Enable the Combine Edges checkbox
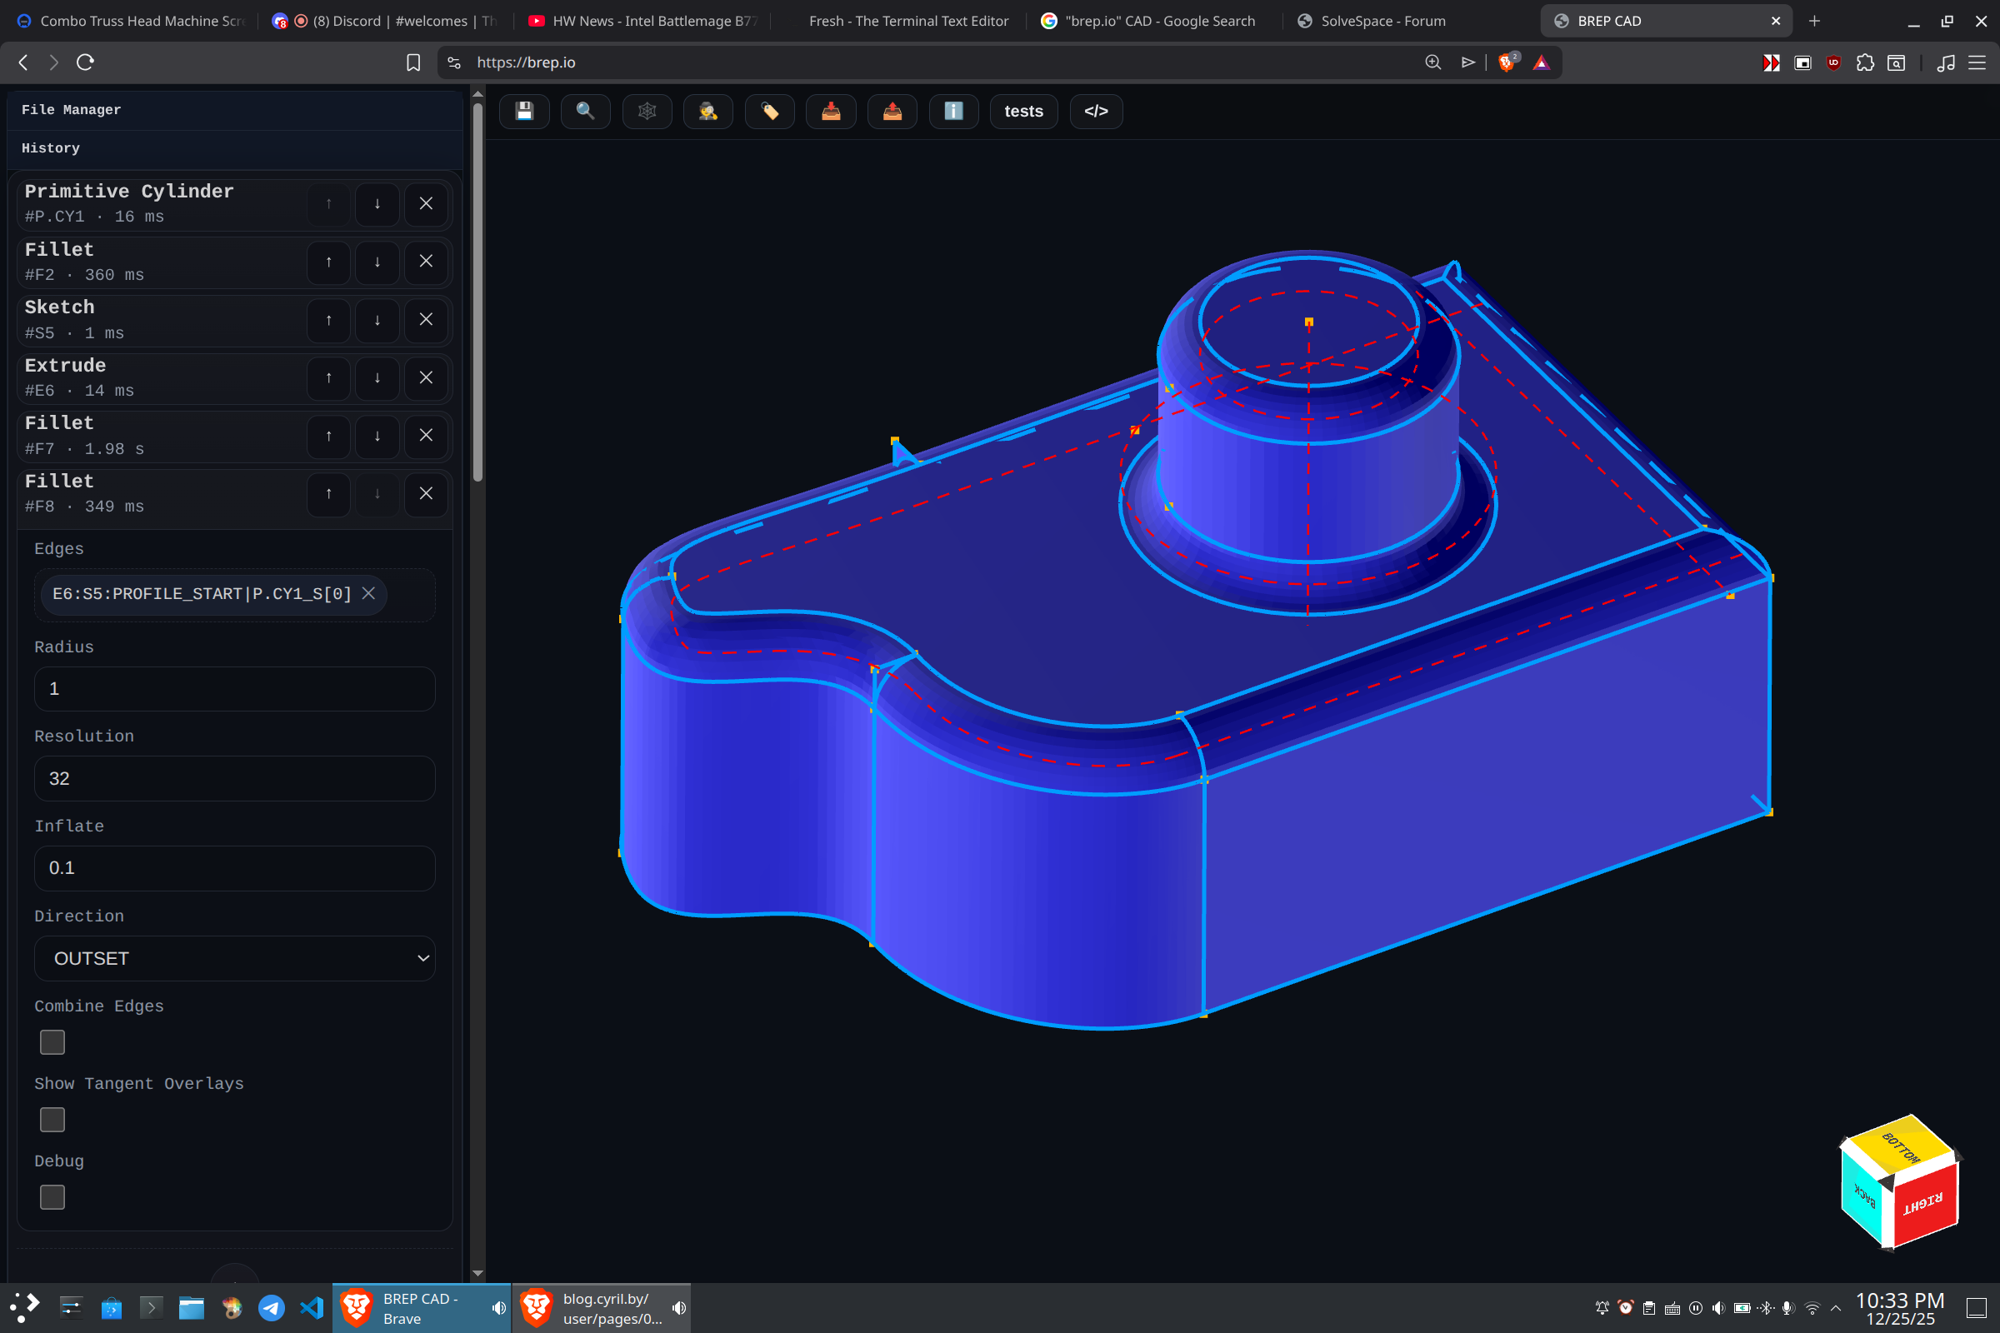 coord(52,1042)
